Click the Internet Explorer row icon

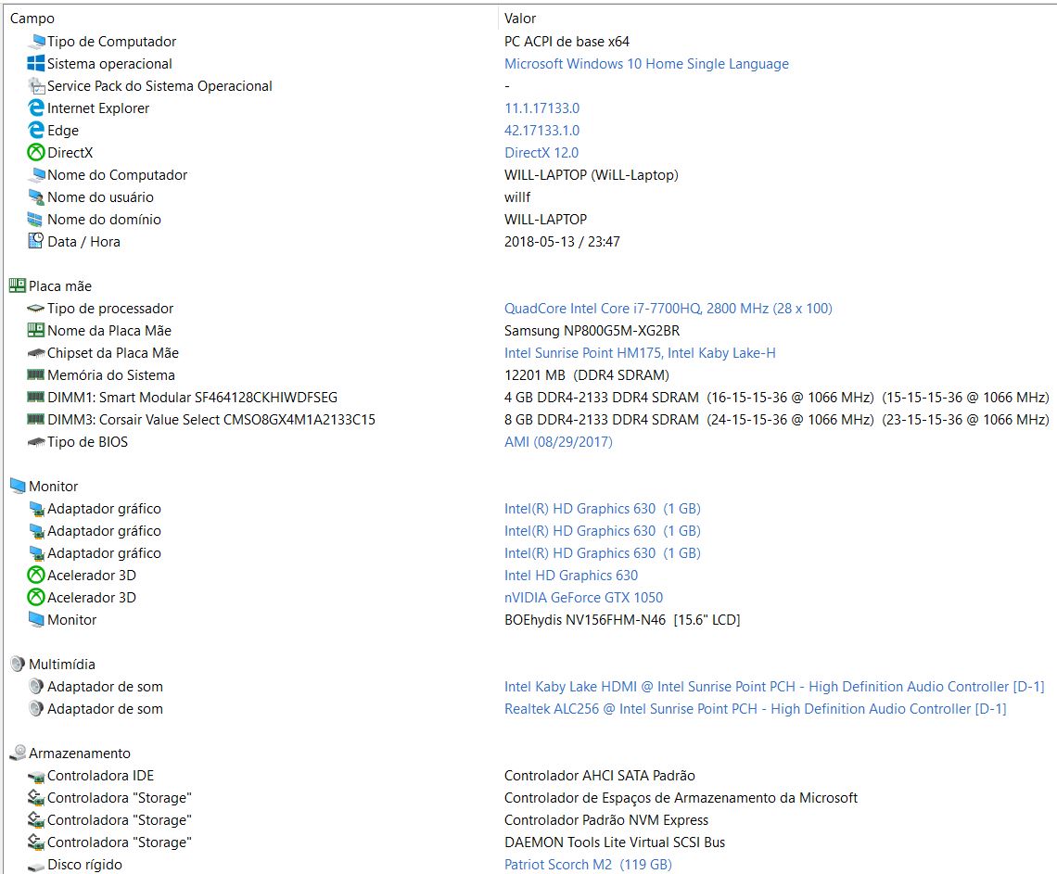[x=36, y=108]
